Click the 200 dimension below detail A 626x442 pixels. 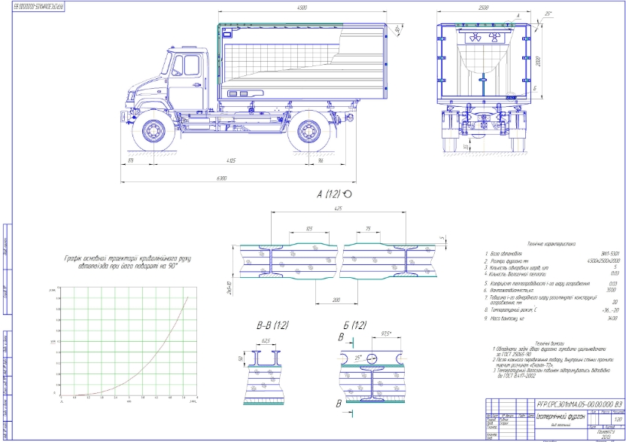coord(336,300)
